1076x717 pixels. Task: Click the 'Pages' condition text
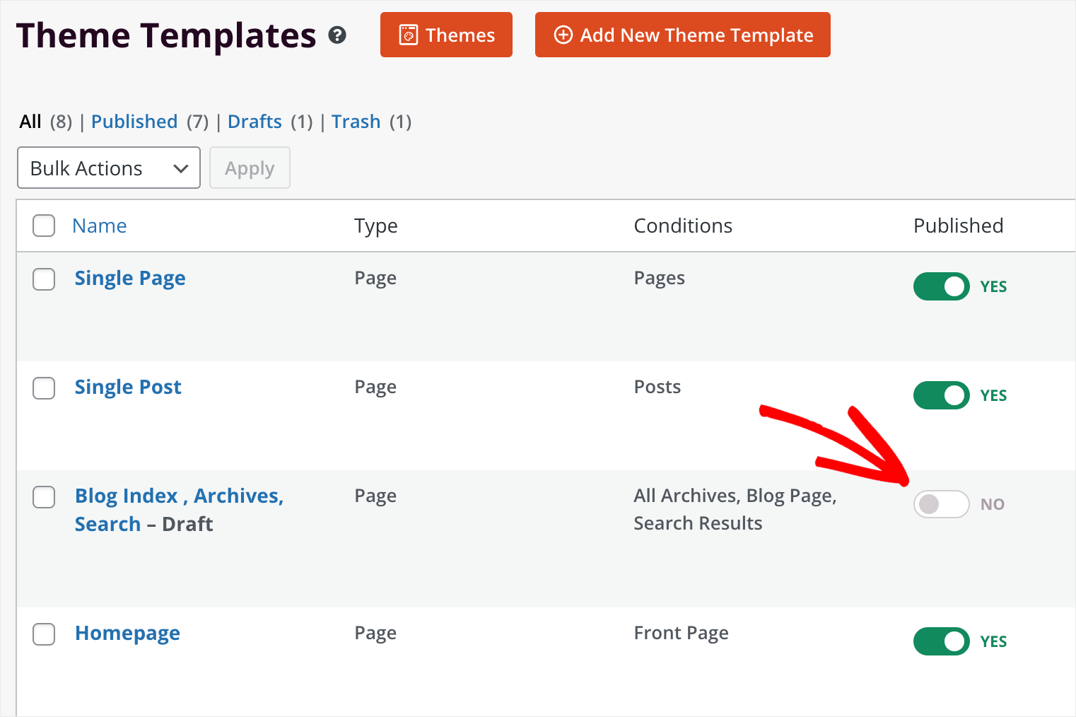point(659,278)
